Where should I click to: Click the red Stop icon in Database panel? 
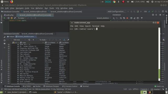(x=127, y=18)
